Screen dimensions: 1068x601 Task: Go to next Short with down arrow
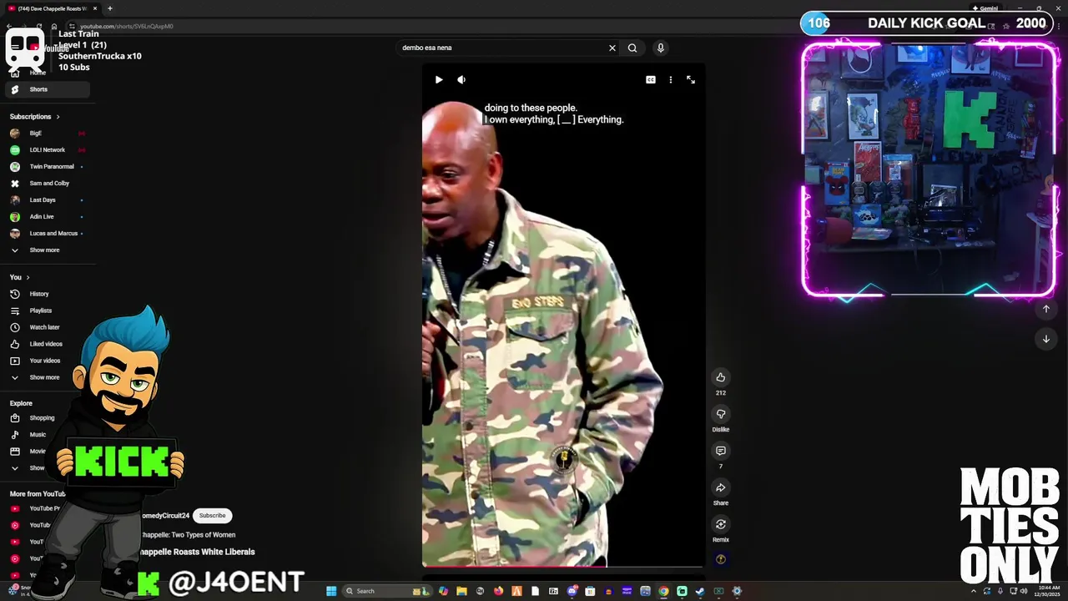(1046, 339)
